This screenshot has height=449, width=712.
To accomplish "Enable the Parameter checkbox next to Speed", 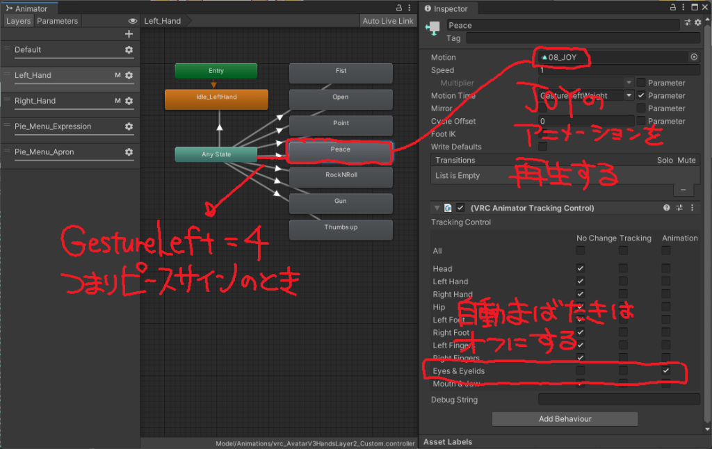I will pos(640,83).
